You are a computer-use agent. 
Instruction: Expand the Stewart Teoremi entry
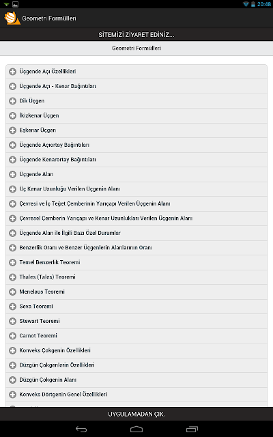[x=136, y=321]
